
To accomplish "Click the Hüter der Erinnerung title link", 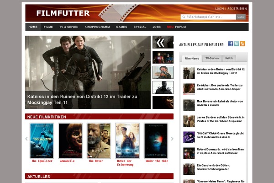I will pos(125,163).
